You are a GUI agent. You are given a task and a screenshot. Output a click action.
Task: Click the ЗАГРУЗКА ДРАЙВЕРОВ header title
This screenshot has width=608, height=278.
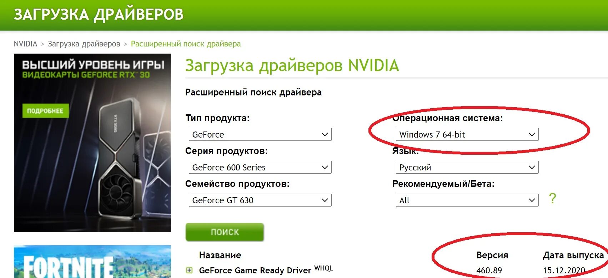pos(99,14)
